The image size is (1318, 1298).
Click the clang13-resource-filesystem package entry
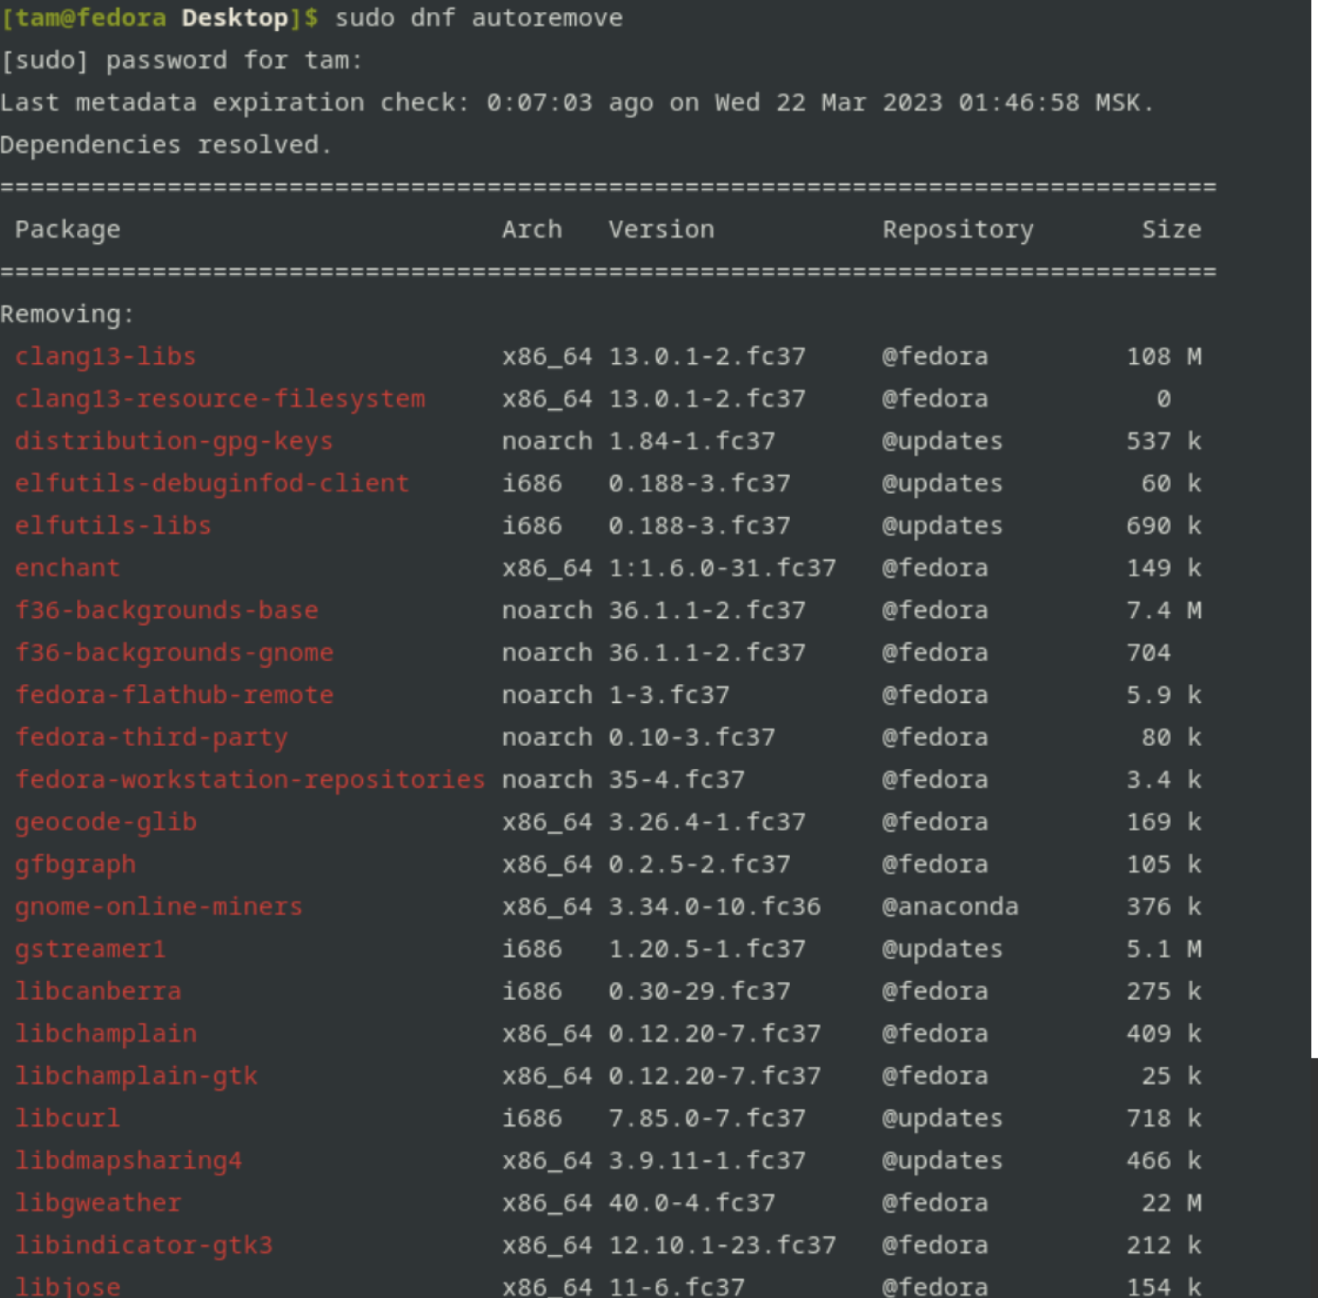[x=220, y=399]
